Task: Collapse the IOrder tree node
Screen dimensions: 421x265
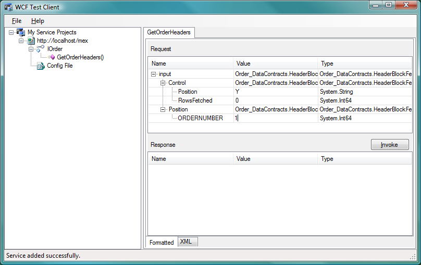Action: pos(31,49)
